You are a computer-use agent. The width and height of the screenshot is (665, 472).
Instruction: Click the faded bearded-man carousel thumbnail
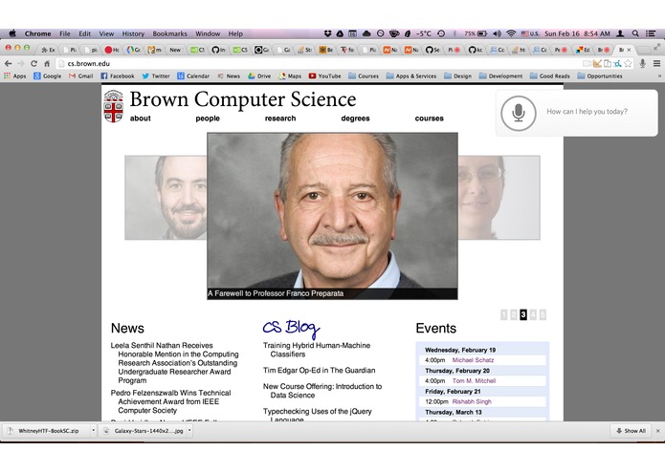pos(166,198)
